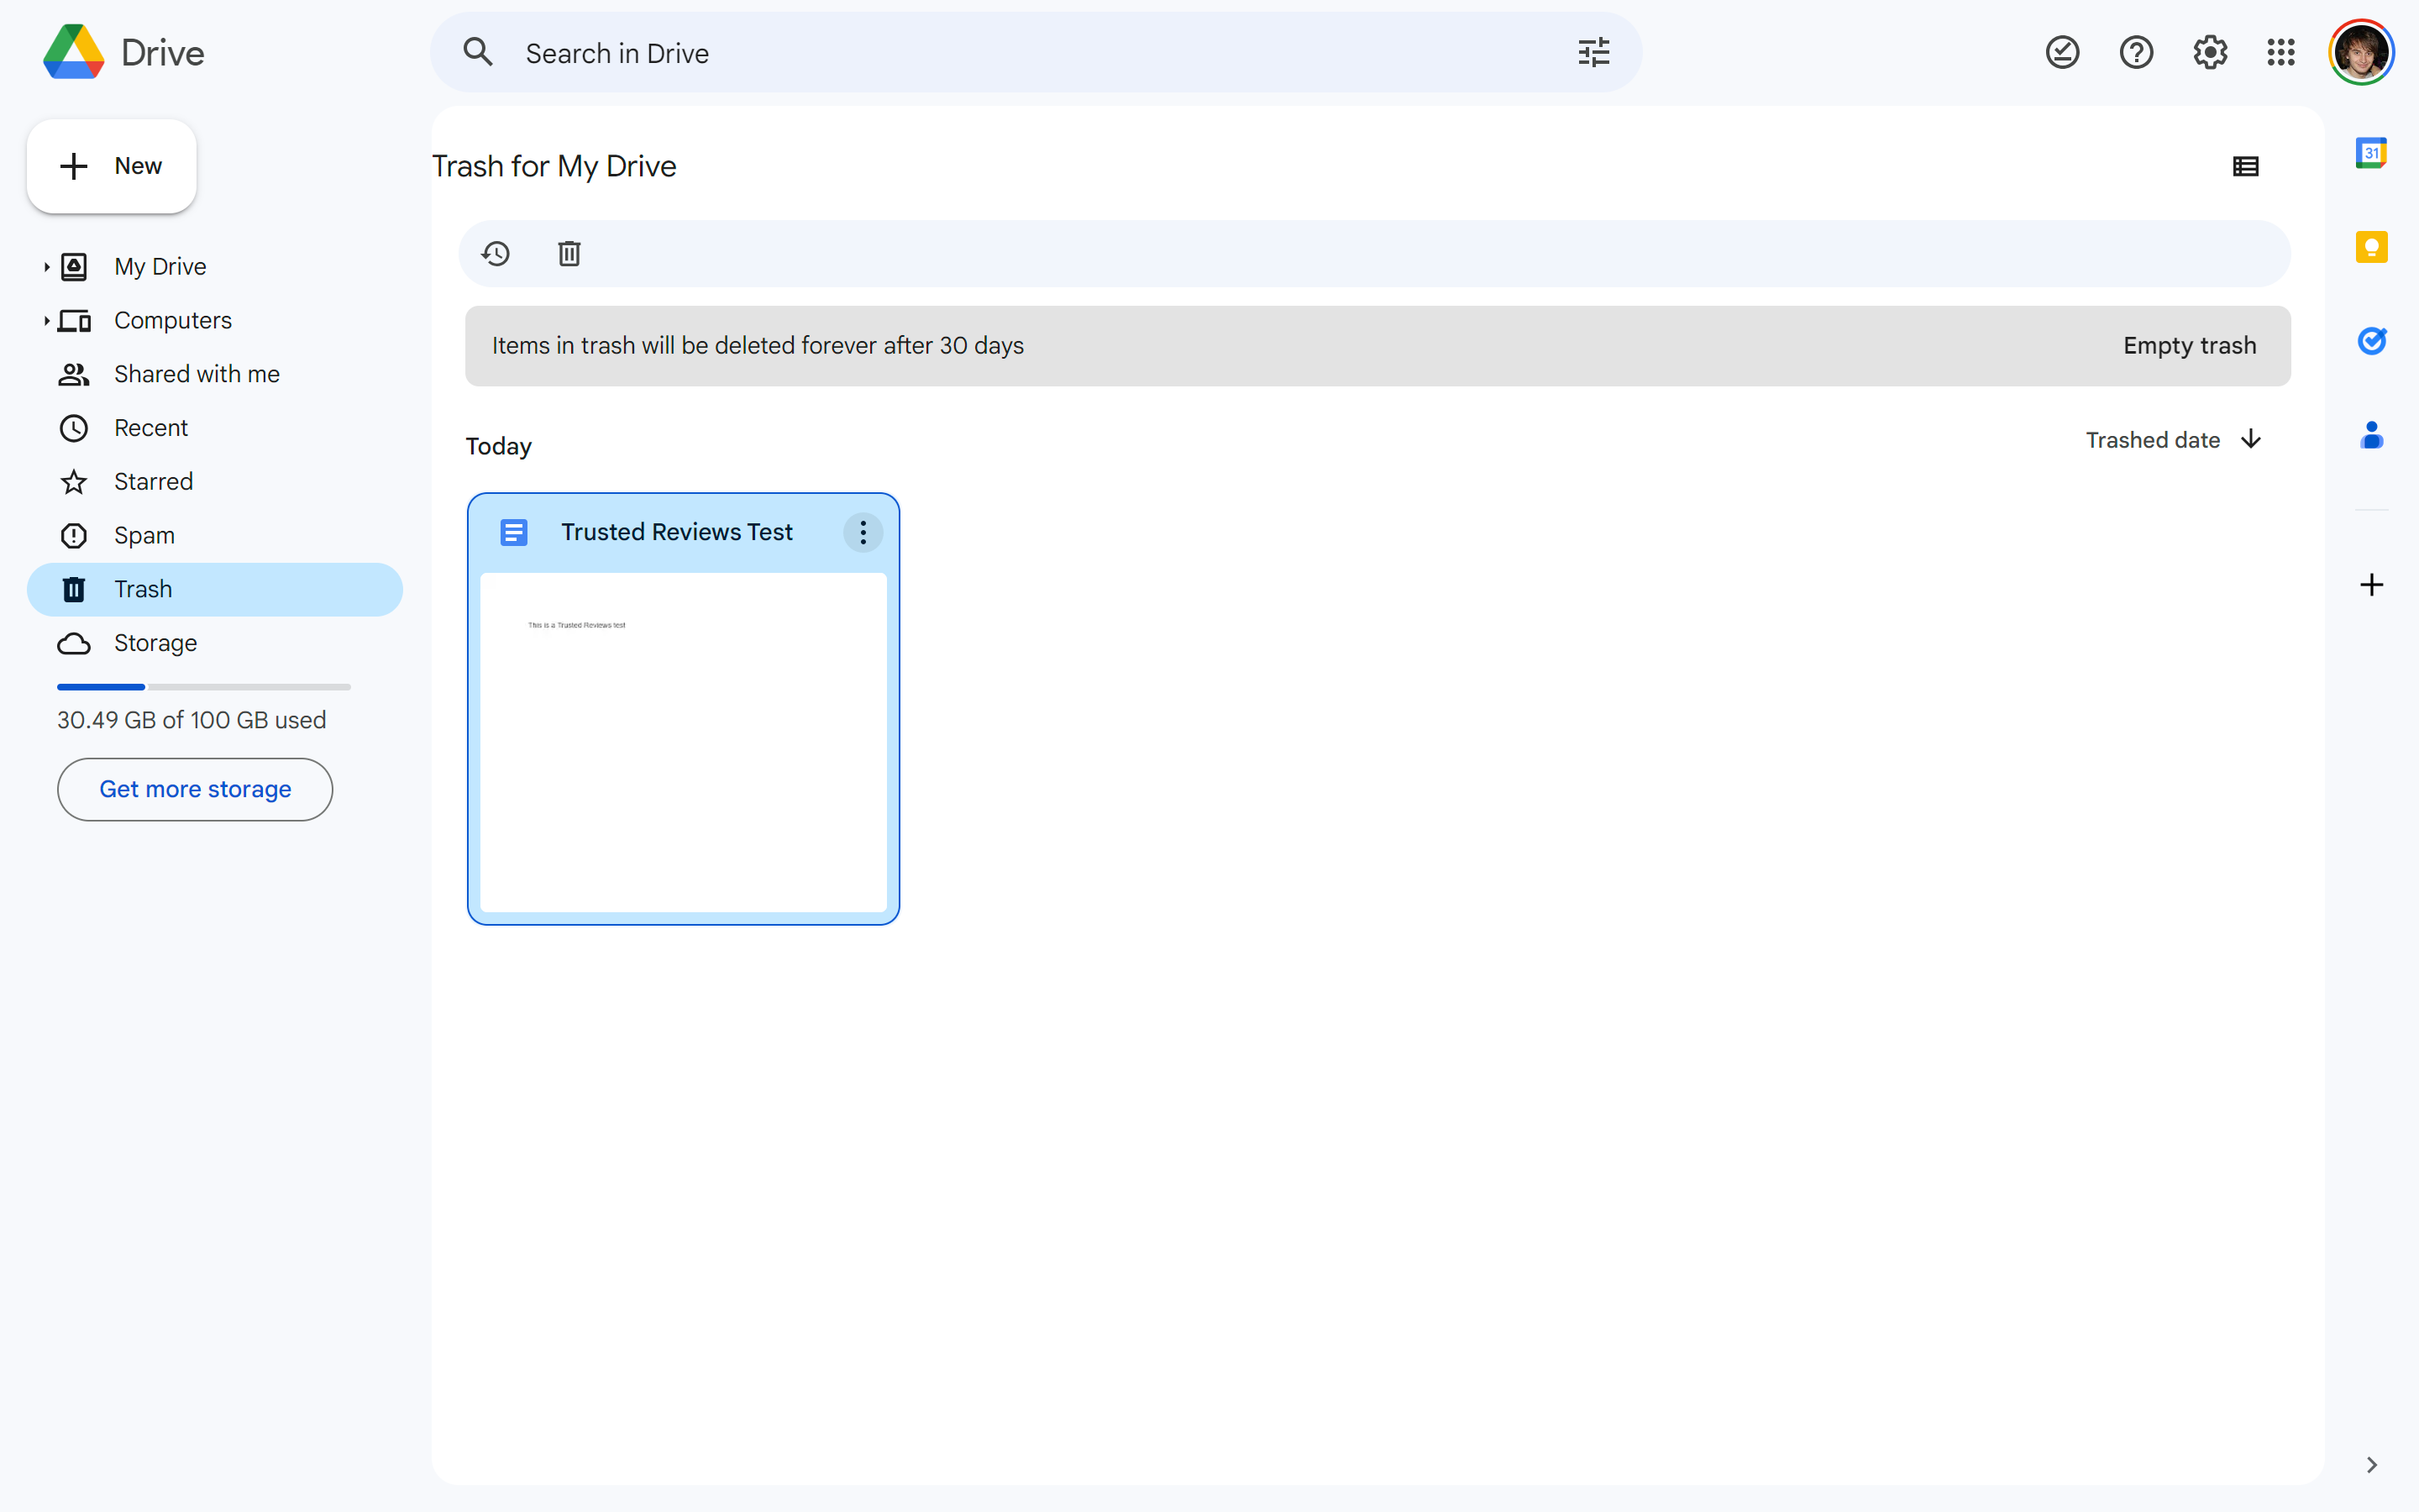Click the Today section header
This screenshot has width=2419, height=1512.
[499, 446]
